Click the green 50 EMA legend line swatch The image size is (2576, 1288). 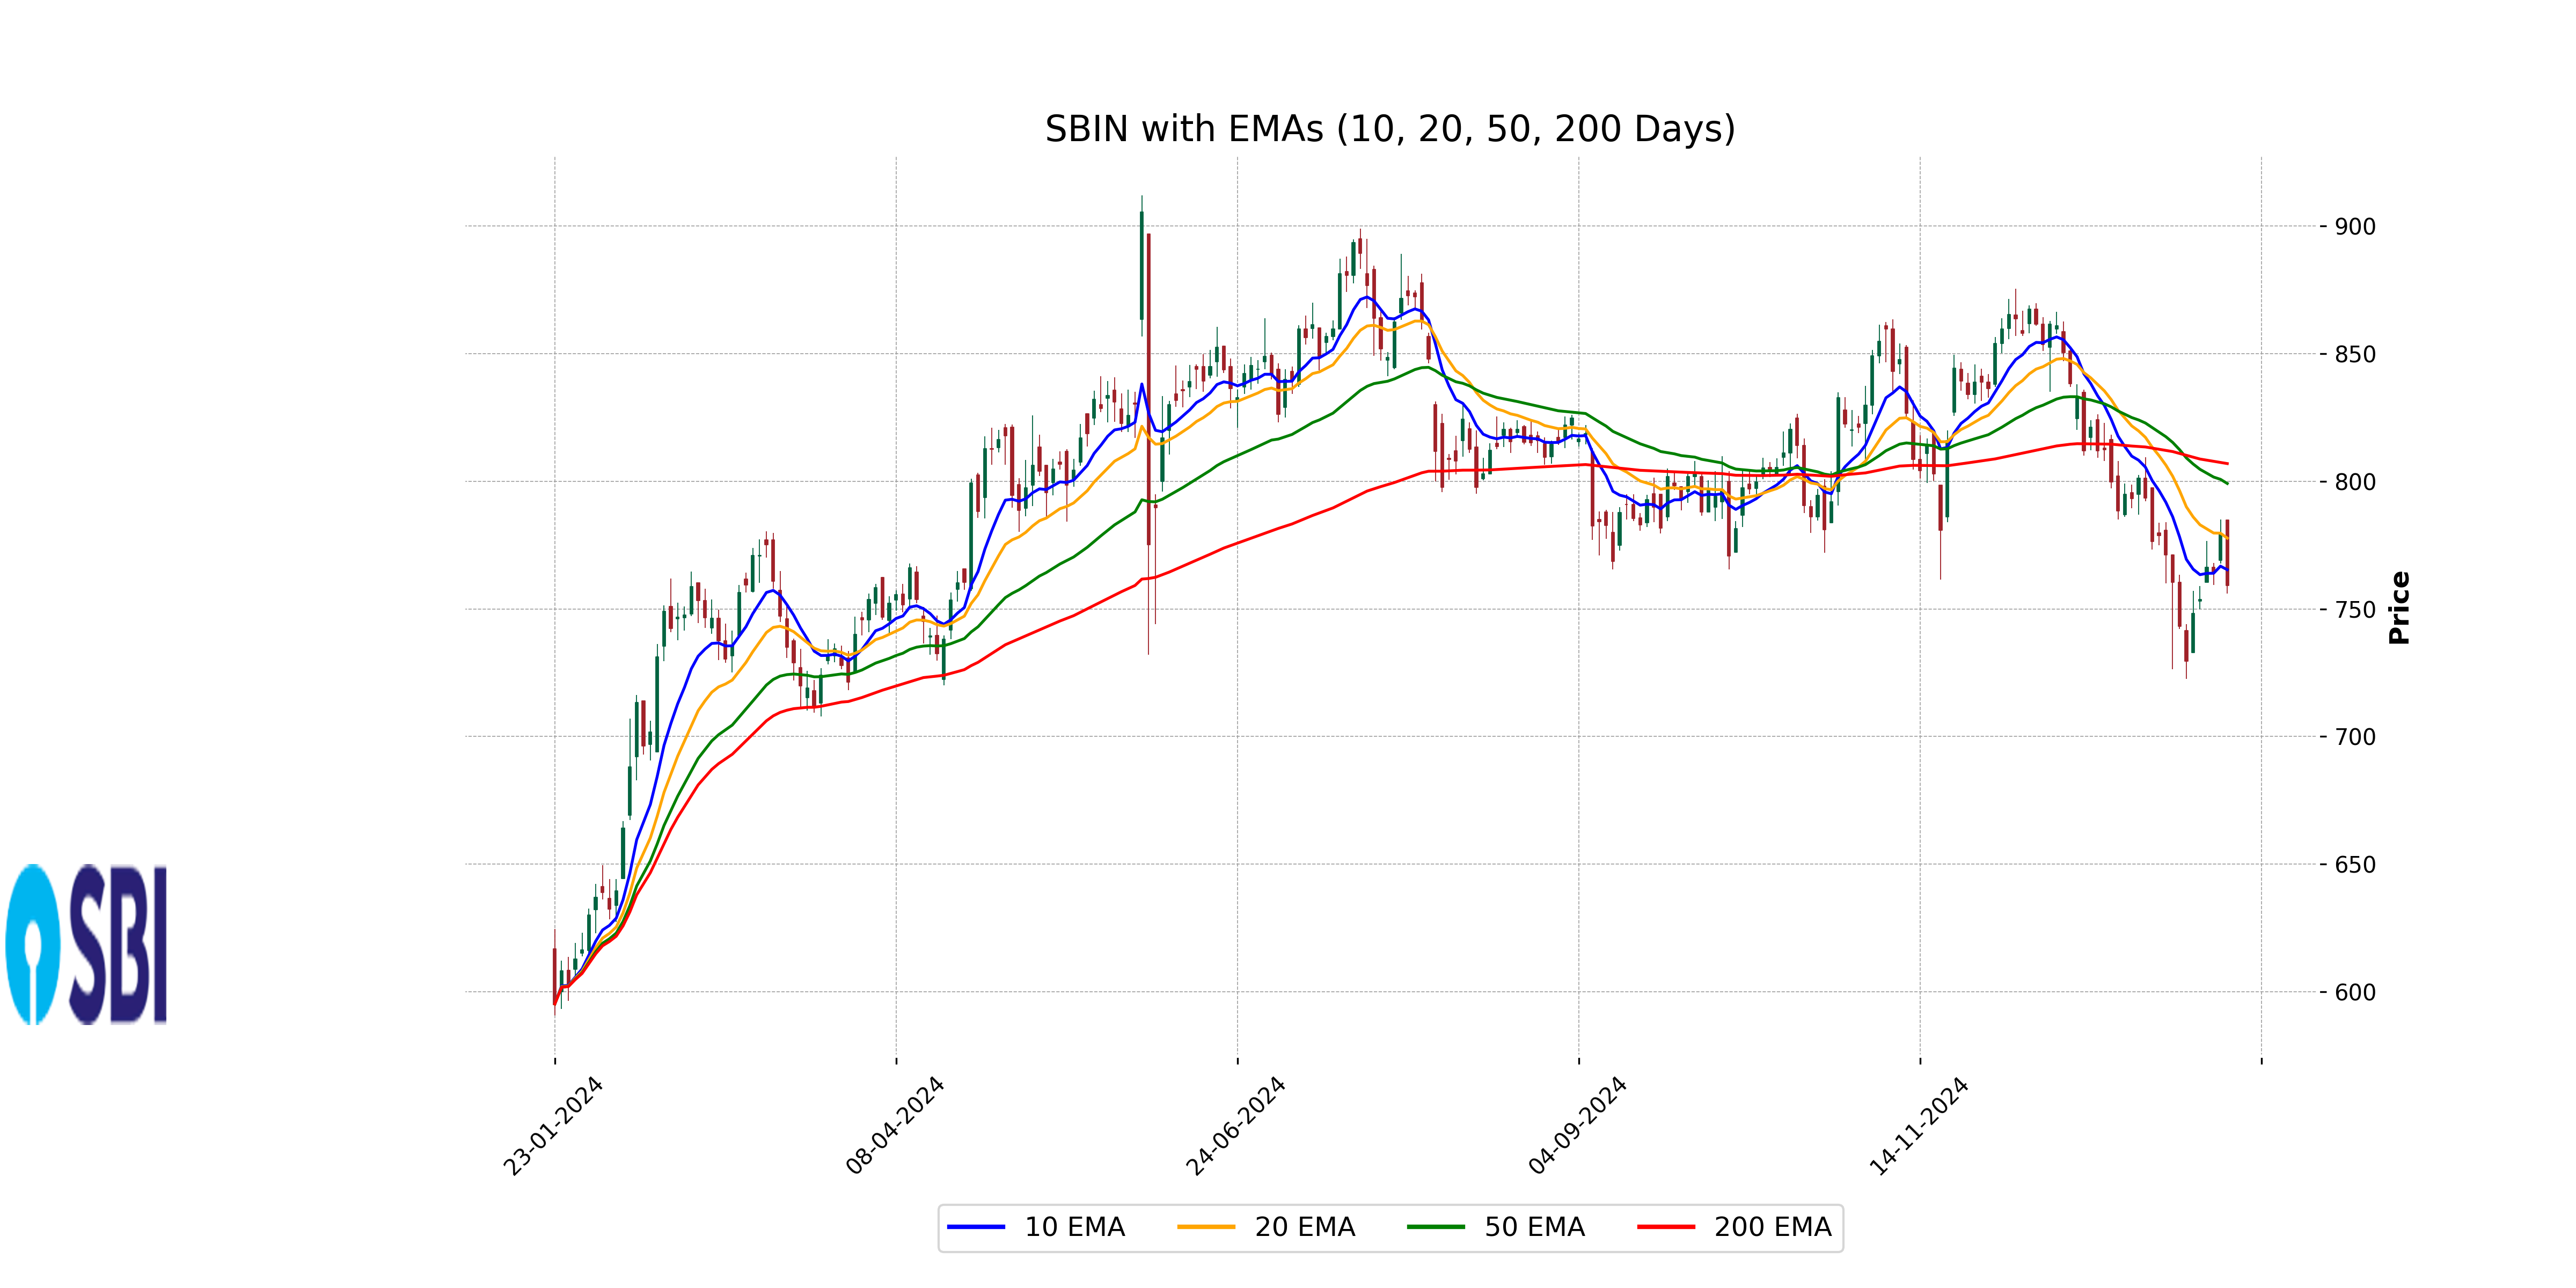[1436, 1227]
